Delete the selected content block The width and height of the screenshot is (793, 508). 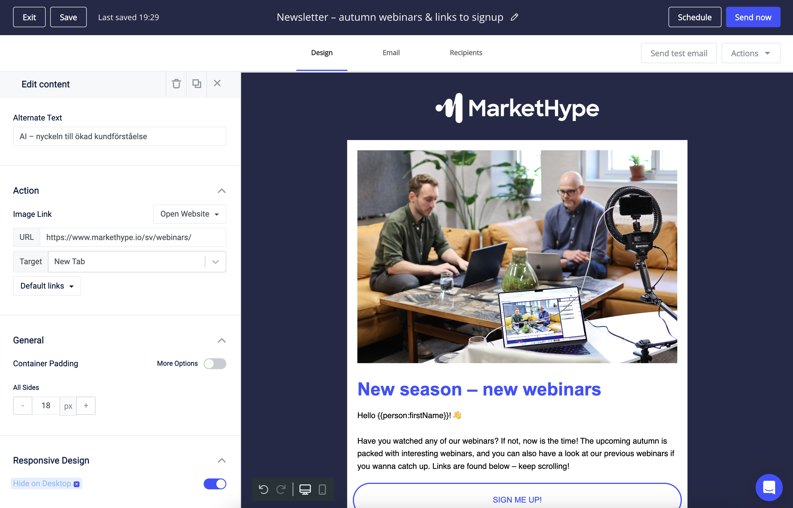[x=176, y=84]
